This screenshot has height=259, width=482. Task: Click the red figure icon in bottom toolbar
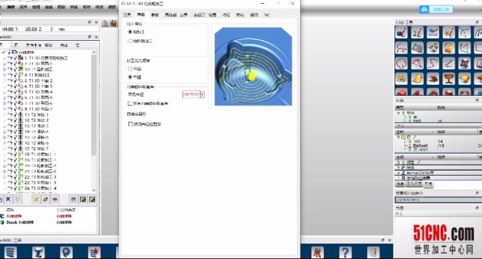317,252
